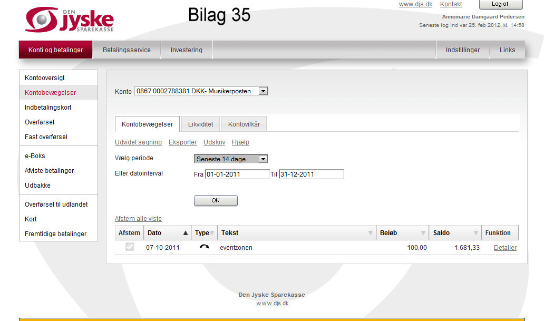
Task: Open Detaljer for the eventzonen transaction
Action: pyautogui.click(x=505, y=247)
